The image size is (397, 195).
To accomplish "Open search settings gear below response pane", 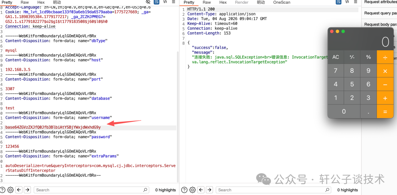I will click(x=192, y=190).
